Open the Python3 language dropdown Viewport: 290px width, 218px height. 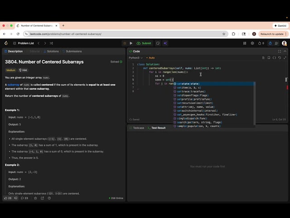pos(135,58)
